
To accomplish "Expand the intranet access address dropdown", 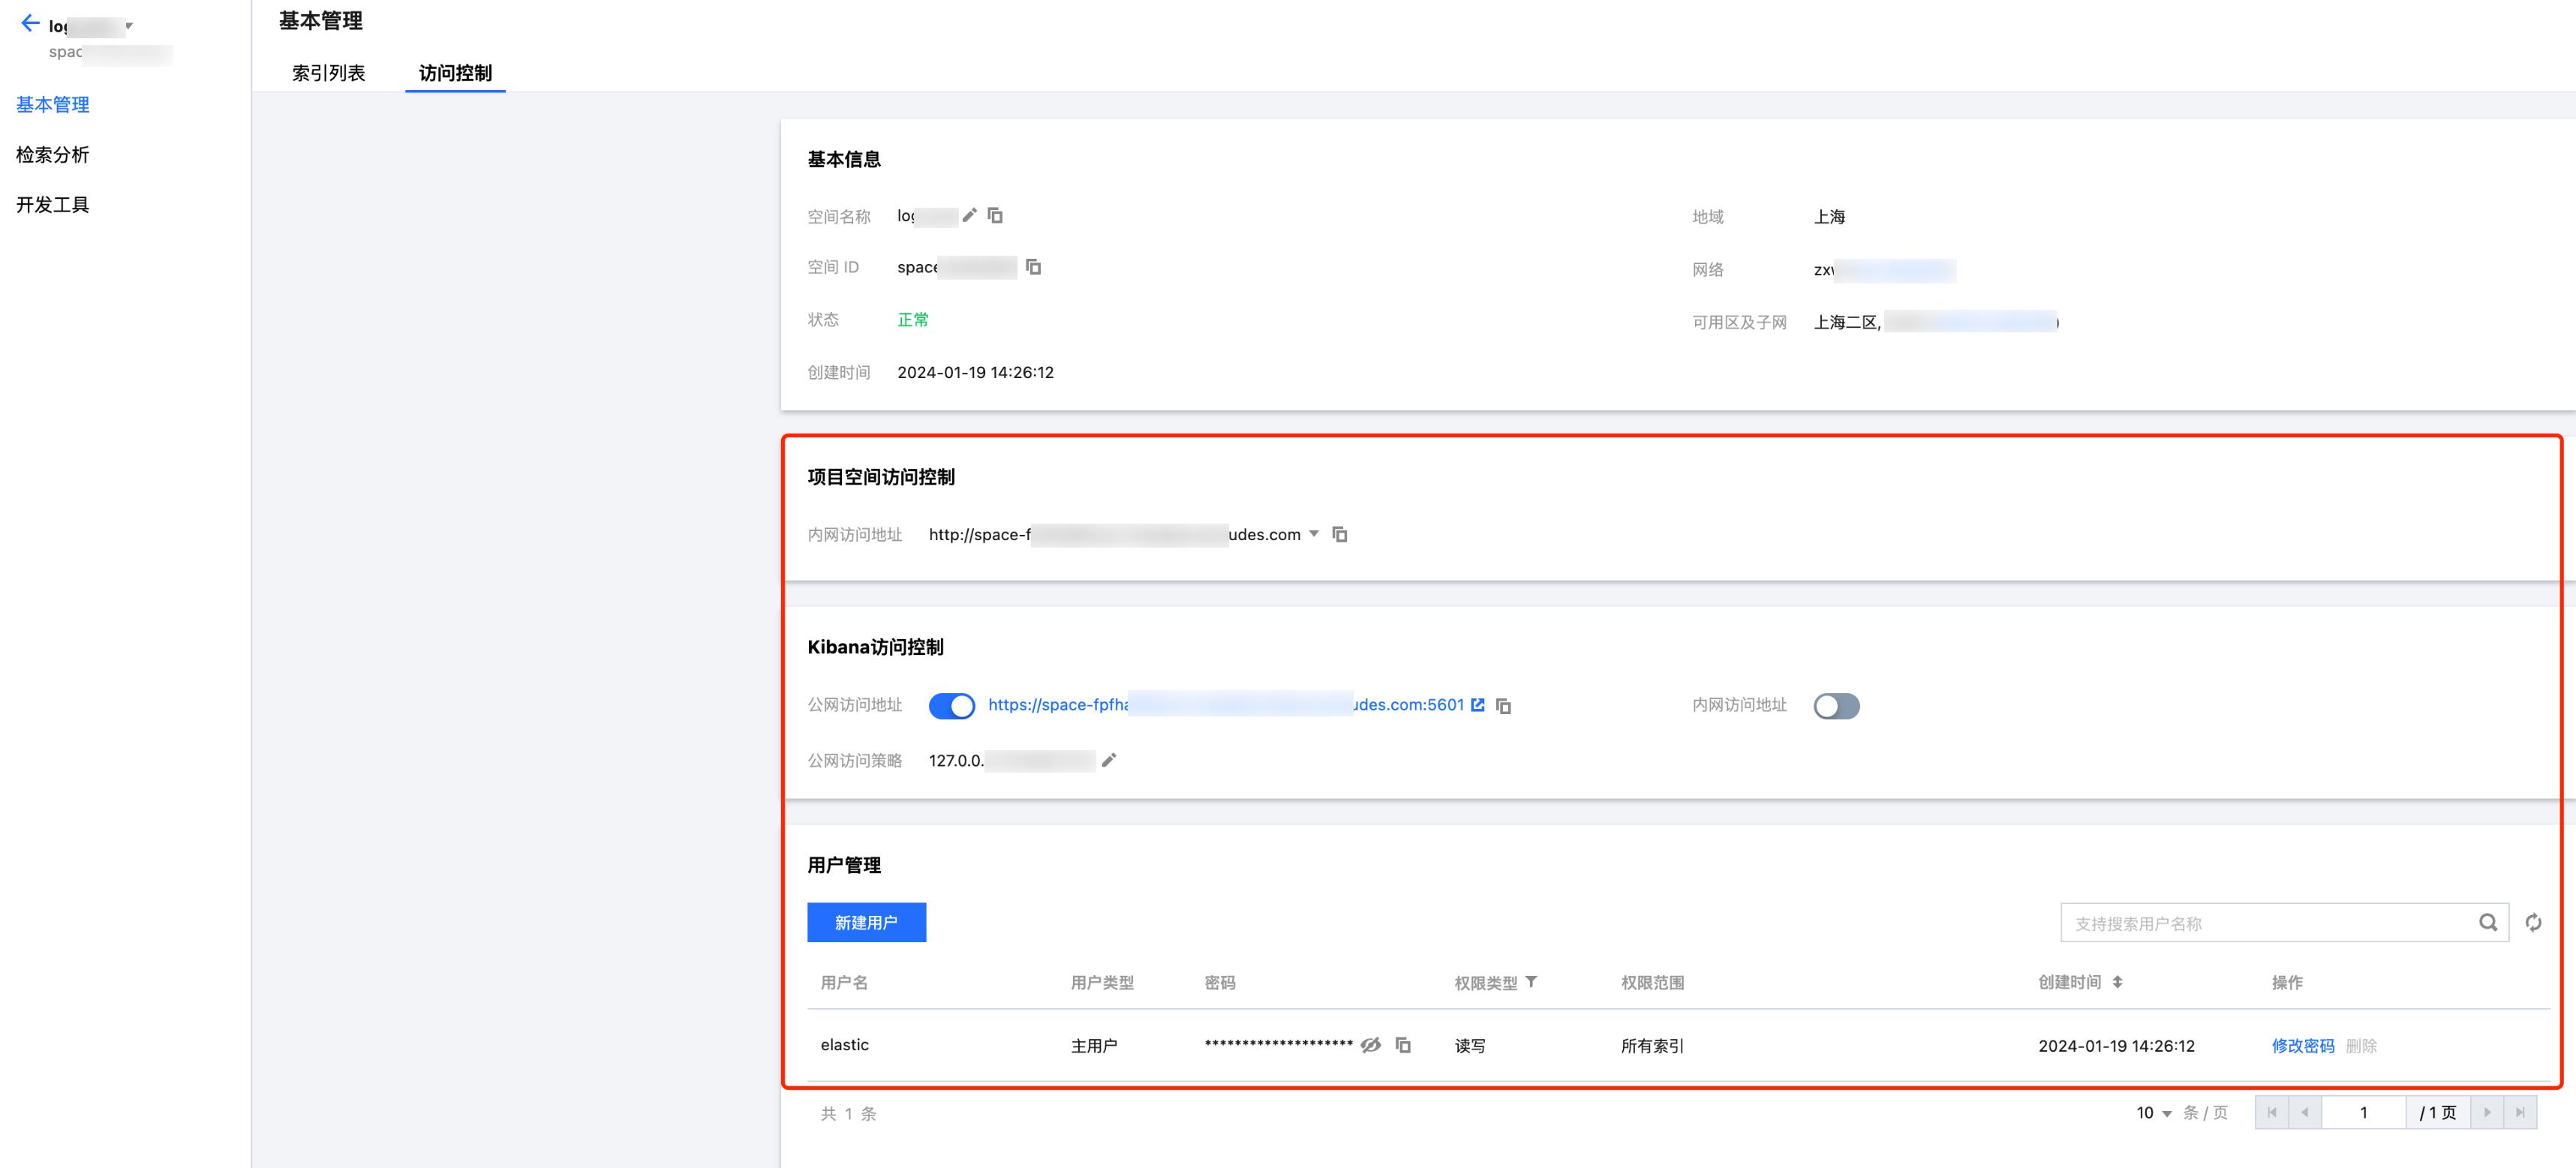I will pos(1314,534).
